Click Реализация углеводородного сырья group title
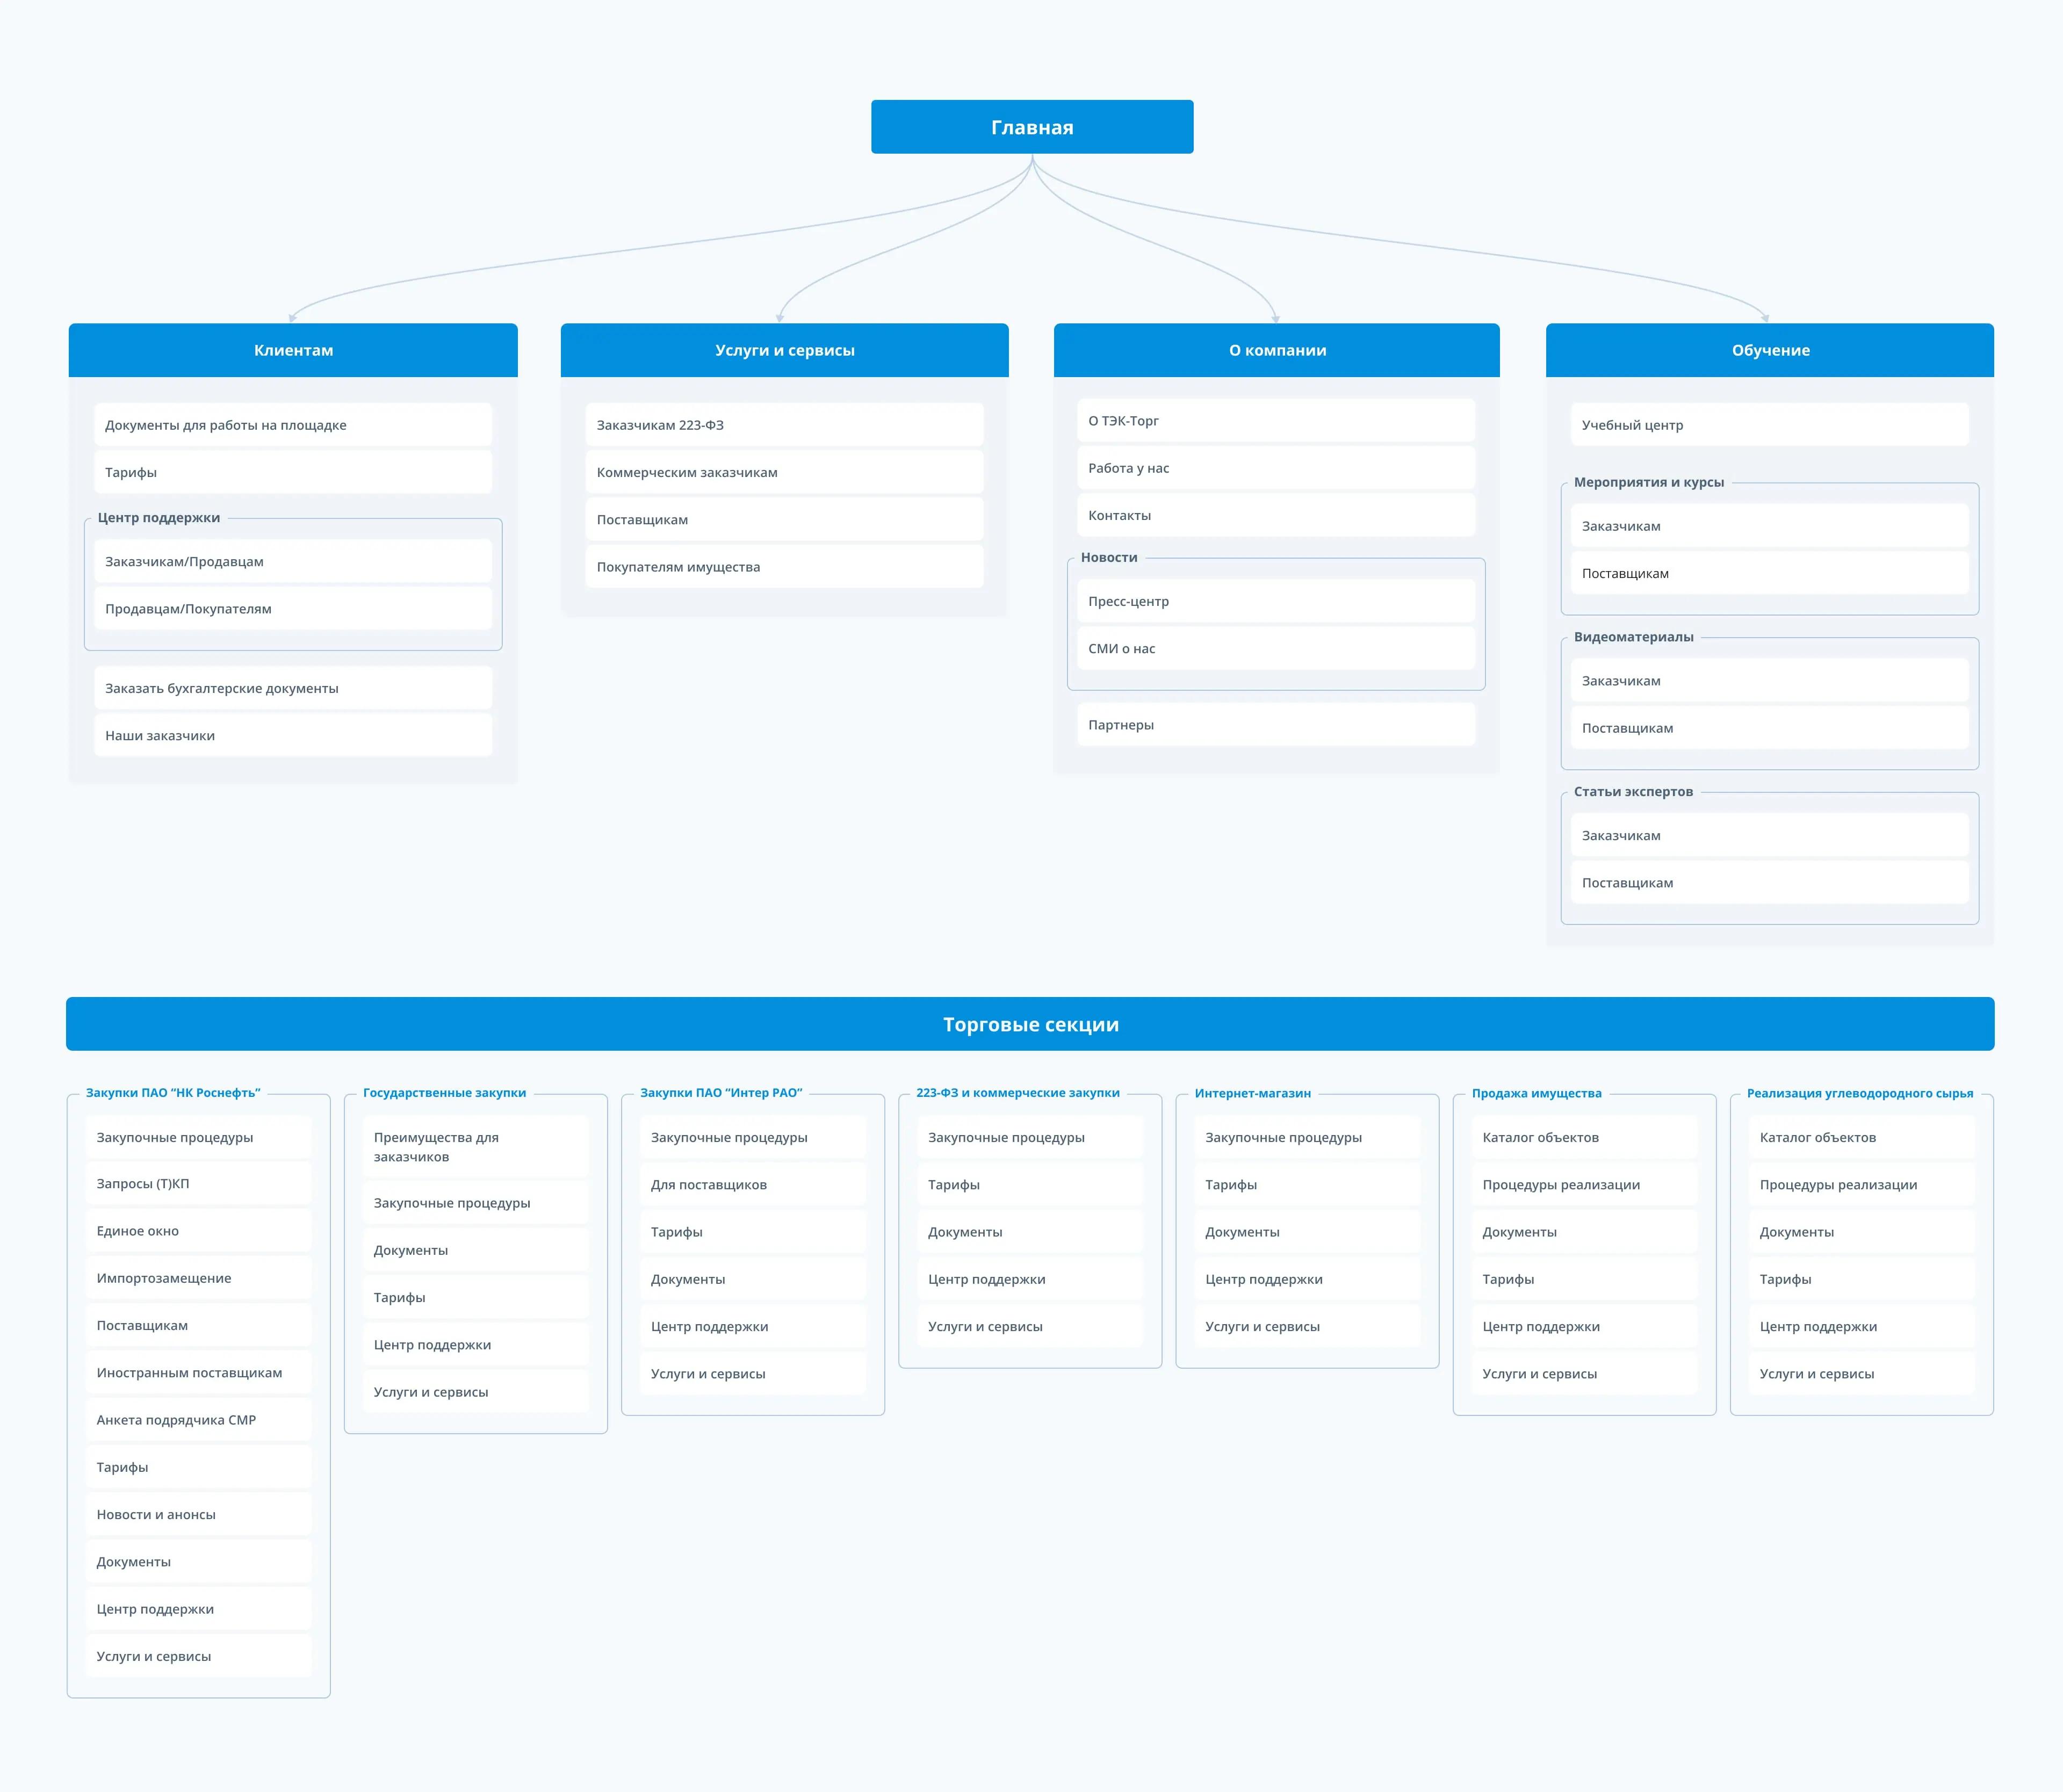 (1859, 1093)
